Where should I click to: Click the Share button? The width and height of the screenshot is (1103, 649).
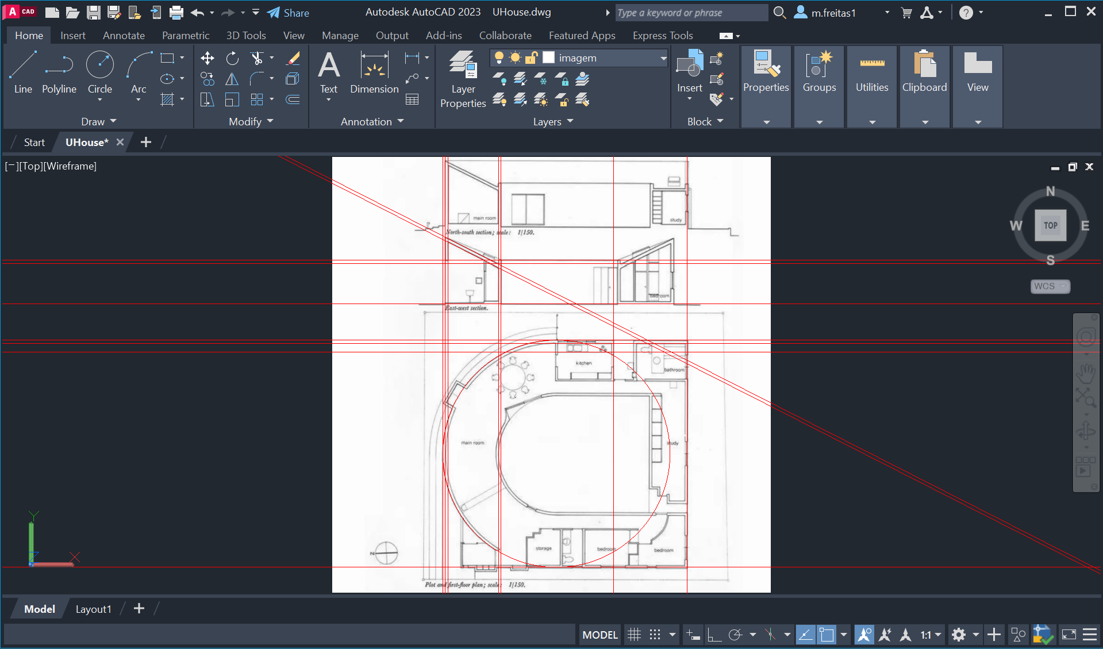[x=289, y=13]
